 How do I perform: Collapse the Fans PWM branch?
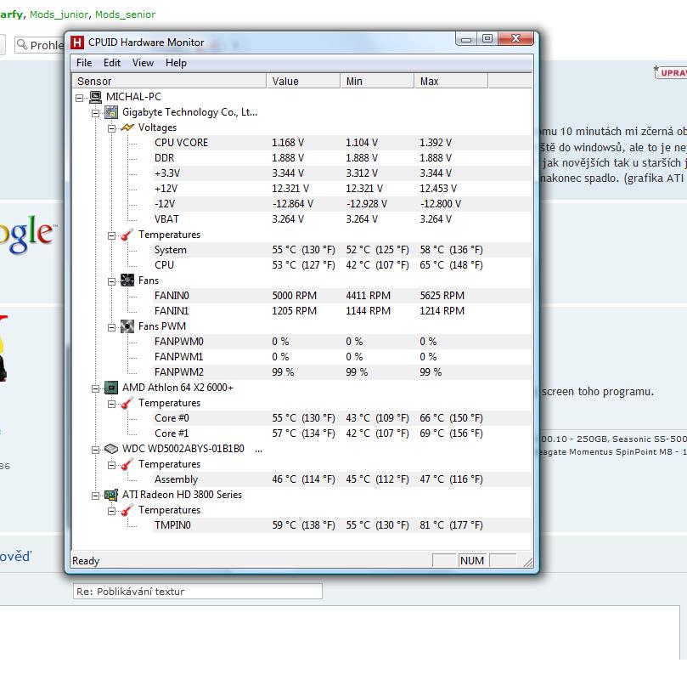pos(112,327)
